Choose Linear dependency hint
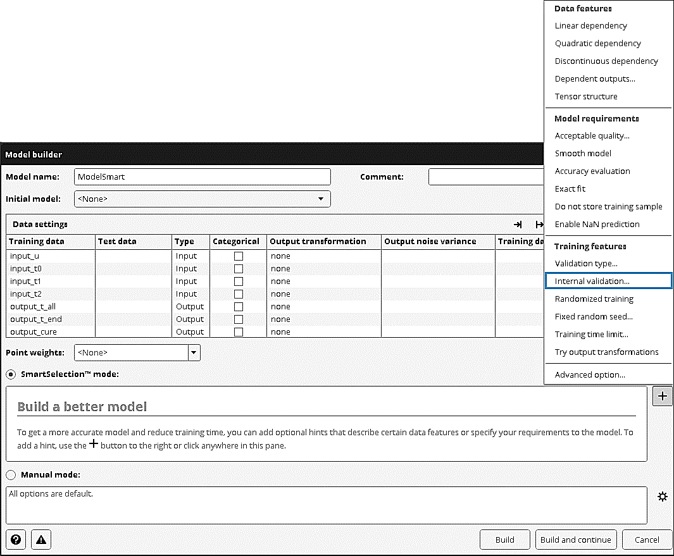Viewport: 674px width, 556px height. [590, 26]
